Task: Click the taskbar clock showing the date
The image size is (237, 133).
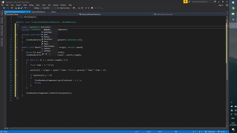Action: tap(233, 124)
